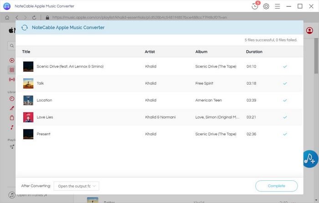Open Albums icon in sidebar
Image resolution: width=319 pixels, height=203 pixels.
point(12,117)
